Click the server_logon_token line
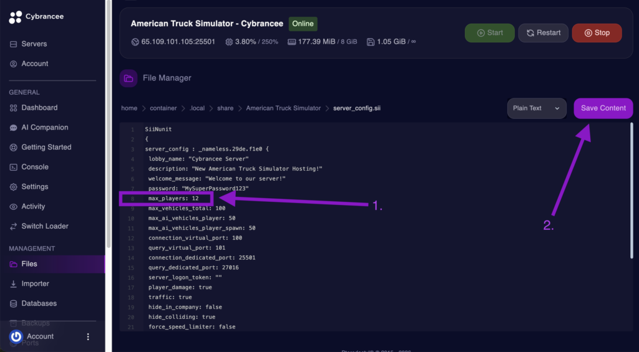 coord(185,277)
